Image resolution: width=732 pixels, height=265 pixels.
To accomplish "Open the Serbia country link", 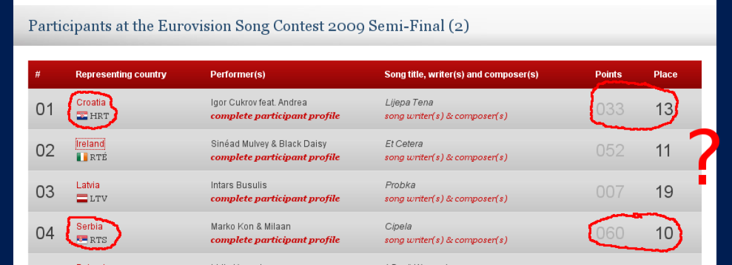I will 89,227.
